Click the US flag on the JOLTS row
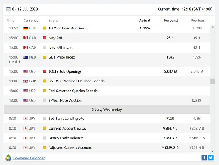The height and width of the screenshot is (165, 219). [x=25, y=71]
